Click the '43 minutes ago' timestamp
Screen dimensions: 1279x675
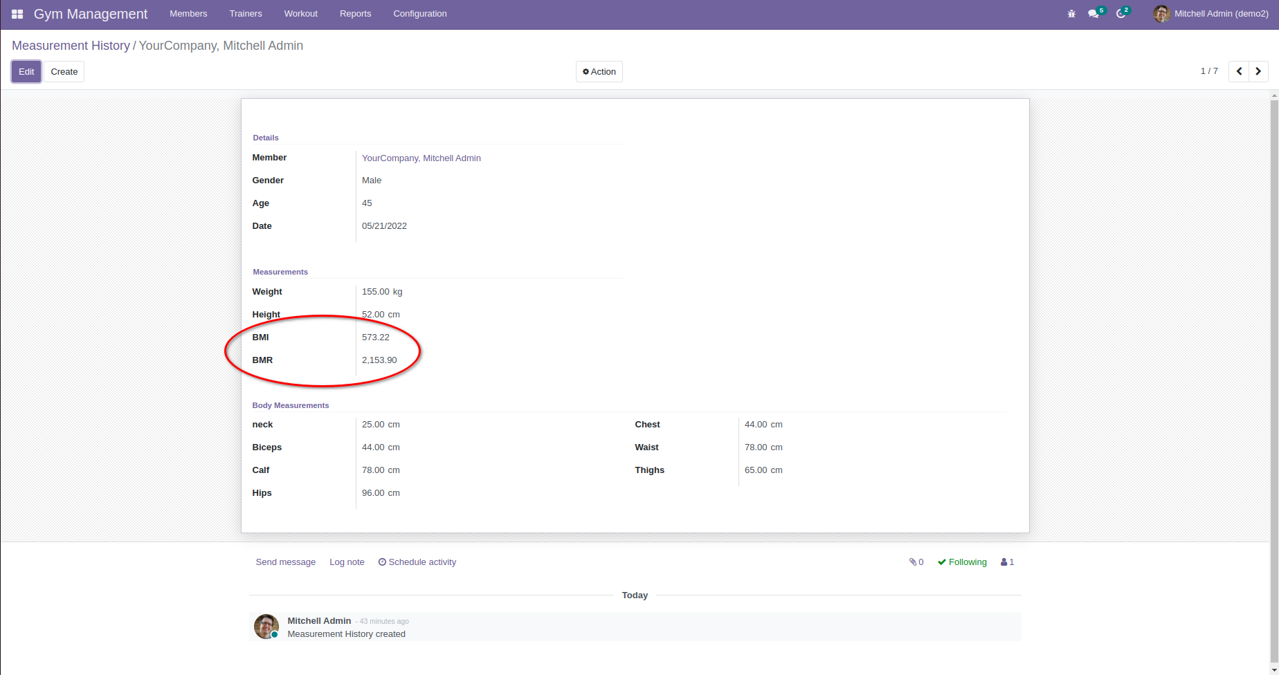(x=384, y=622)
